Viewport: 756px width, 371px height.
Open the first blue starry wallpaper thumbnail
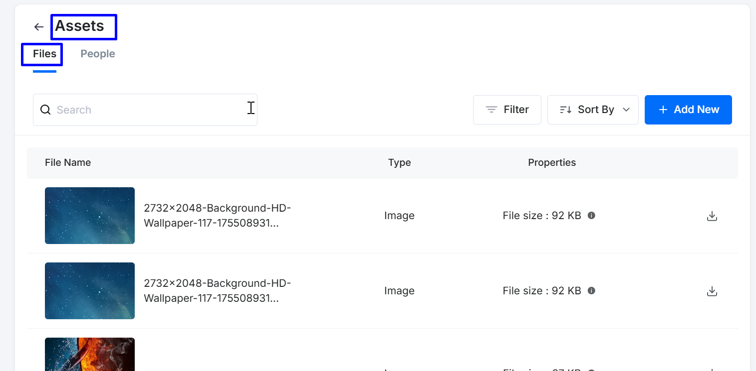coord(90,216)
